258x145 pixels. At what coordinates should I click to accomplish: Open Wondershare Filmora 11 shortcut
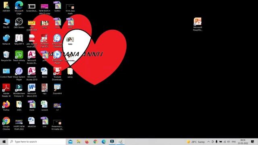tap(19, 90)
